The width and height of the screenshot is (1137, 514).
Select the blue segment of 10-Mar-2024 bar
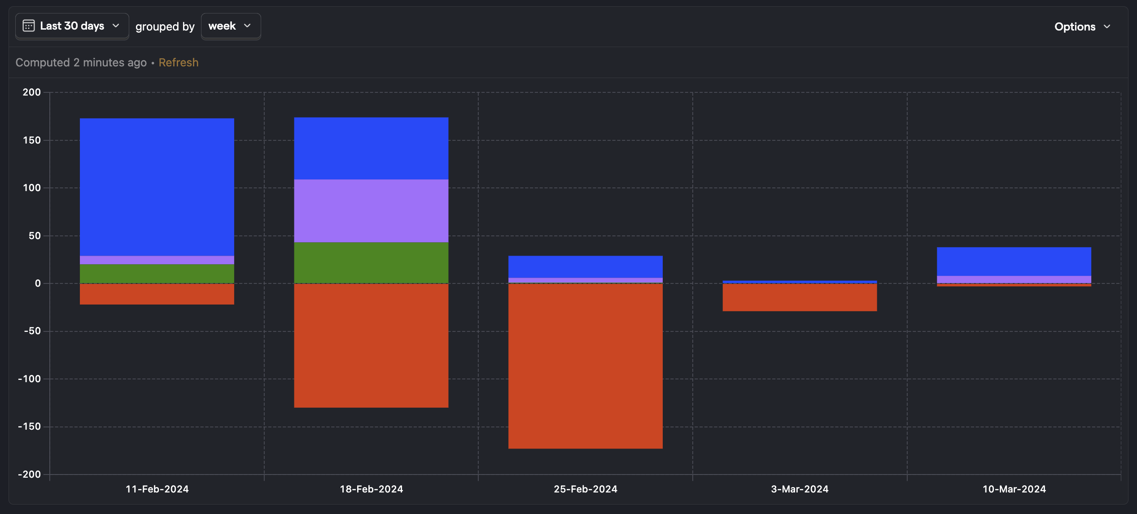[1014, 261]
